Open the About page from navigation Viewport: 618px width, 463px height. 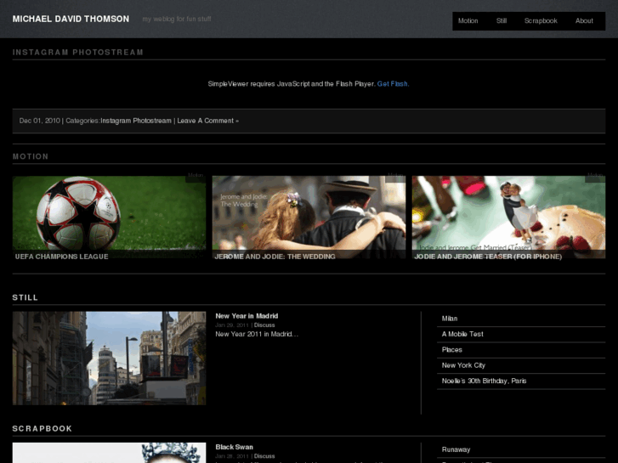(x=584, y=21)
